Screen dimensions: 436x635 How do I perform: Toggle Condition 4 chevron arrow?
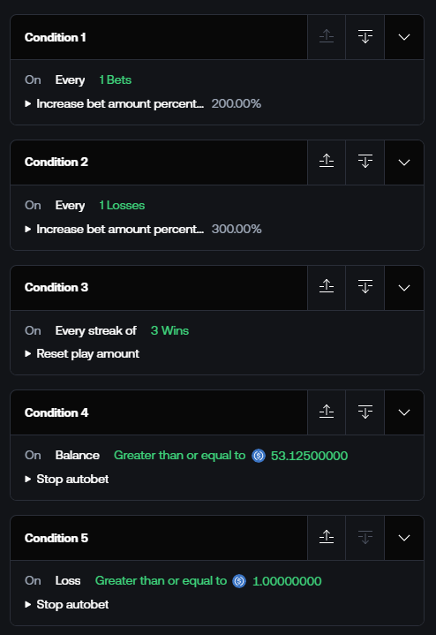point(404,412)
